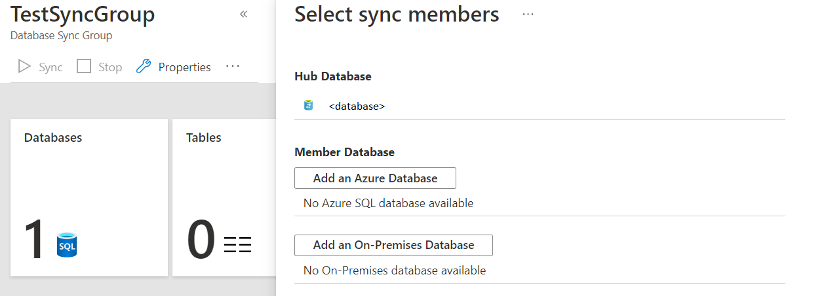Click the No On-Premises database available message

pos(395,270)
